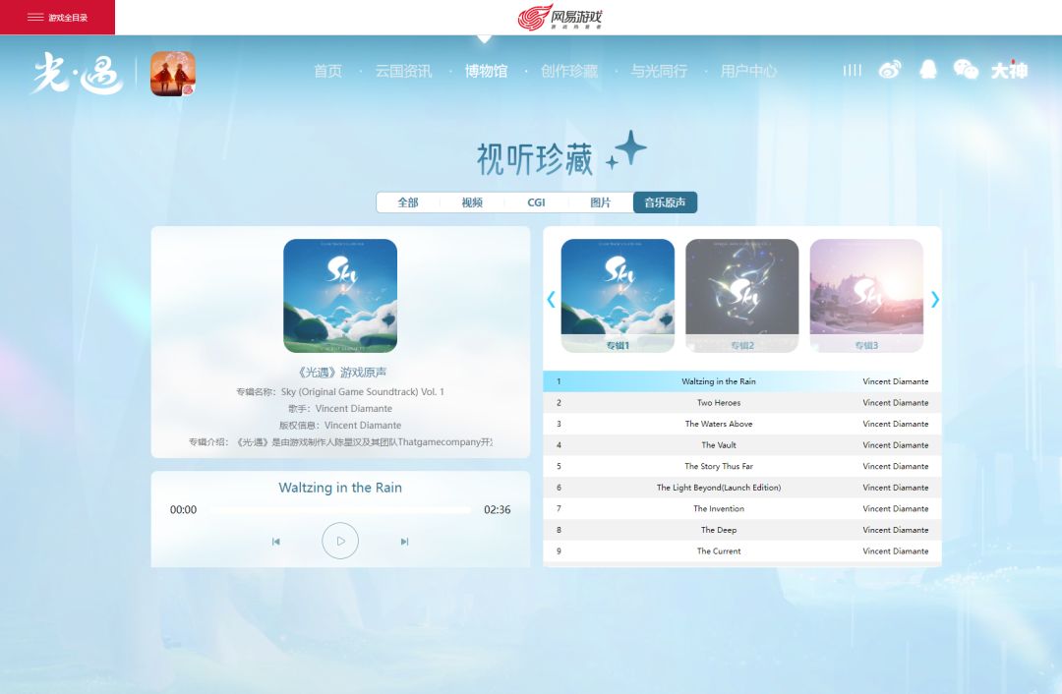This screenshot has width=1062, height=694.
Task: Play Waltzing in the Rain track
Action: pyautogui.click(x=340, y=541)
